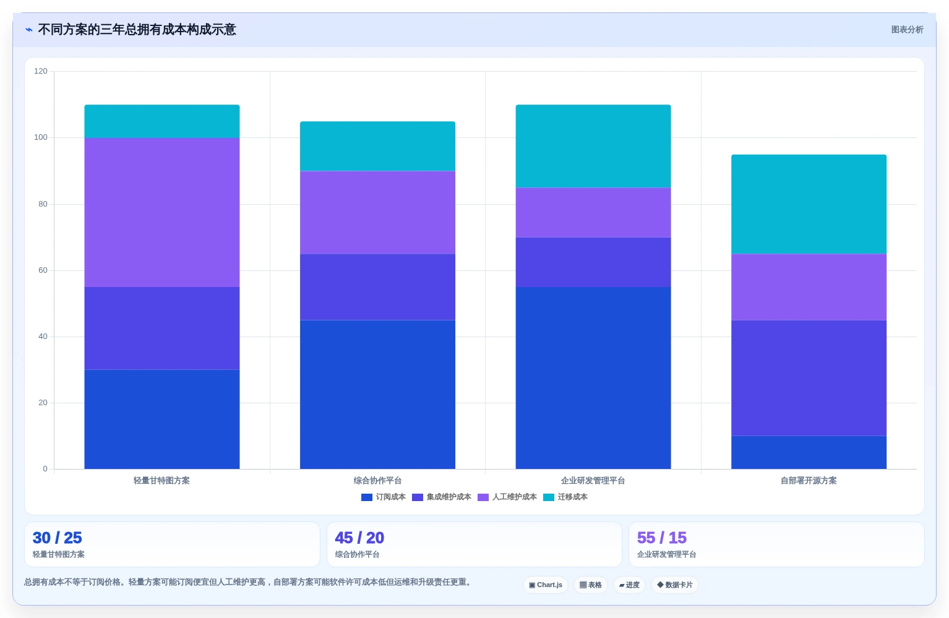Click the 集成维护成本 legend label

tap(449, 497)
